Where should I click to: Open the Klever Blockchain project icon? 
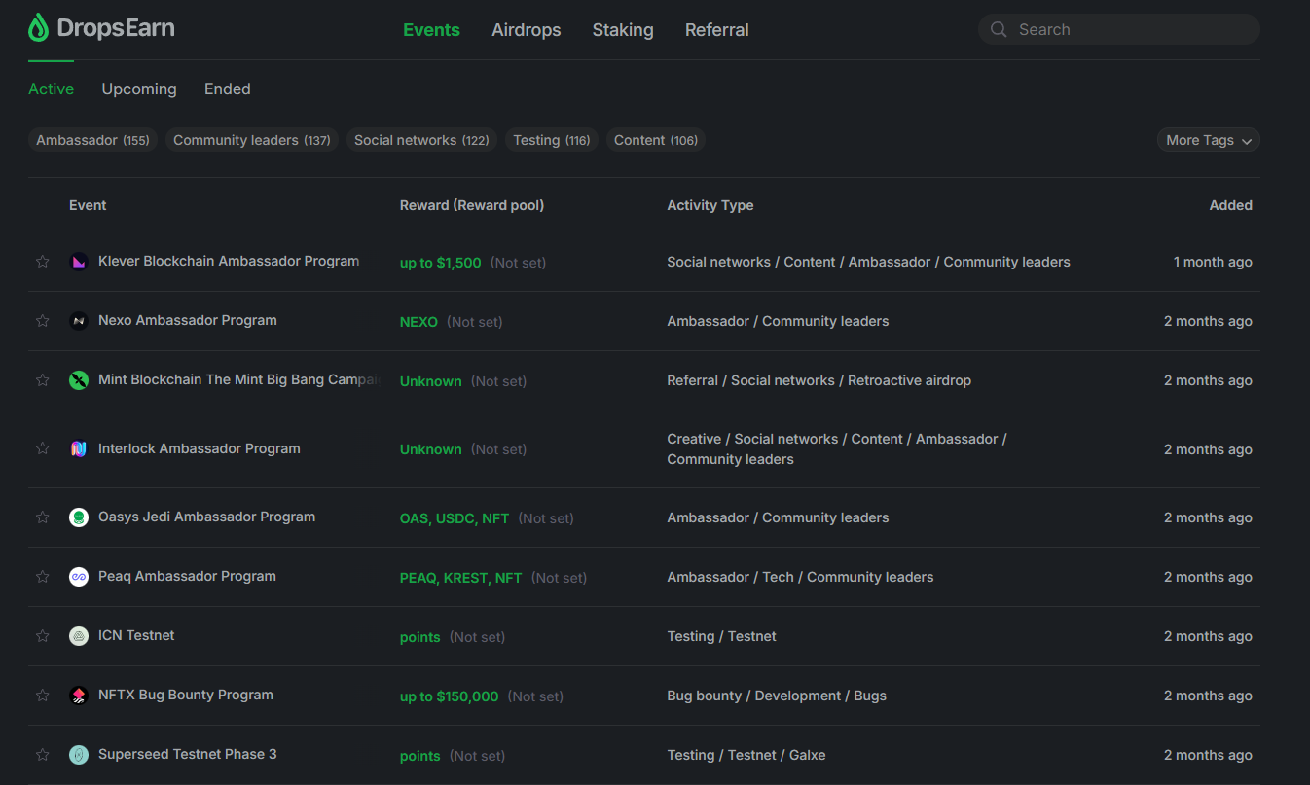click(79, 262)
